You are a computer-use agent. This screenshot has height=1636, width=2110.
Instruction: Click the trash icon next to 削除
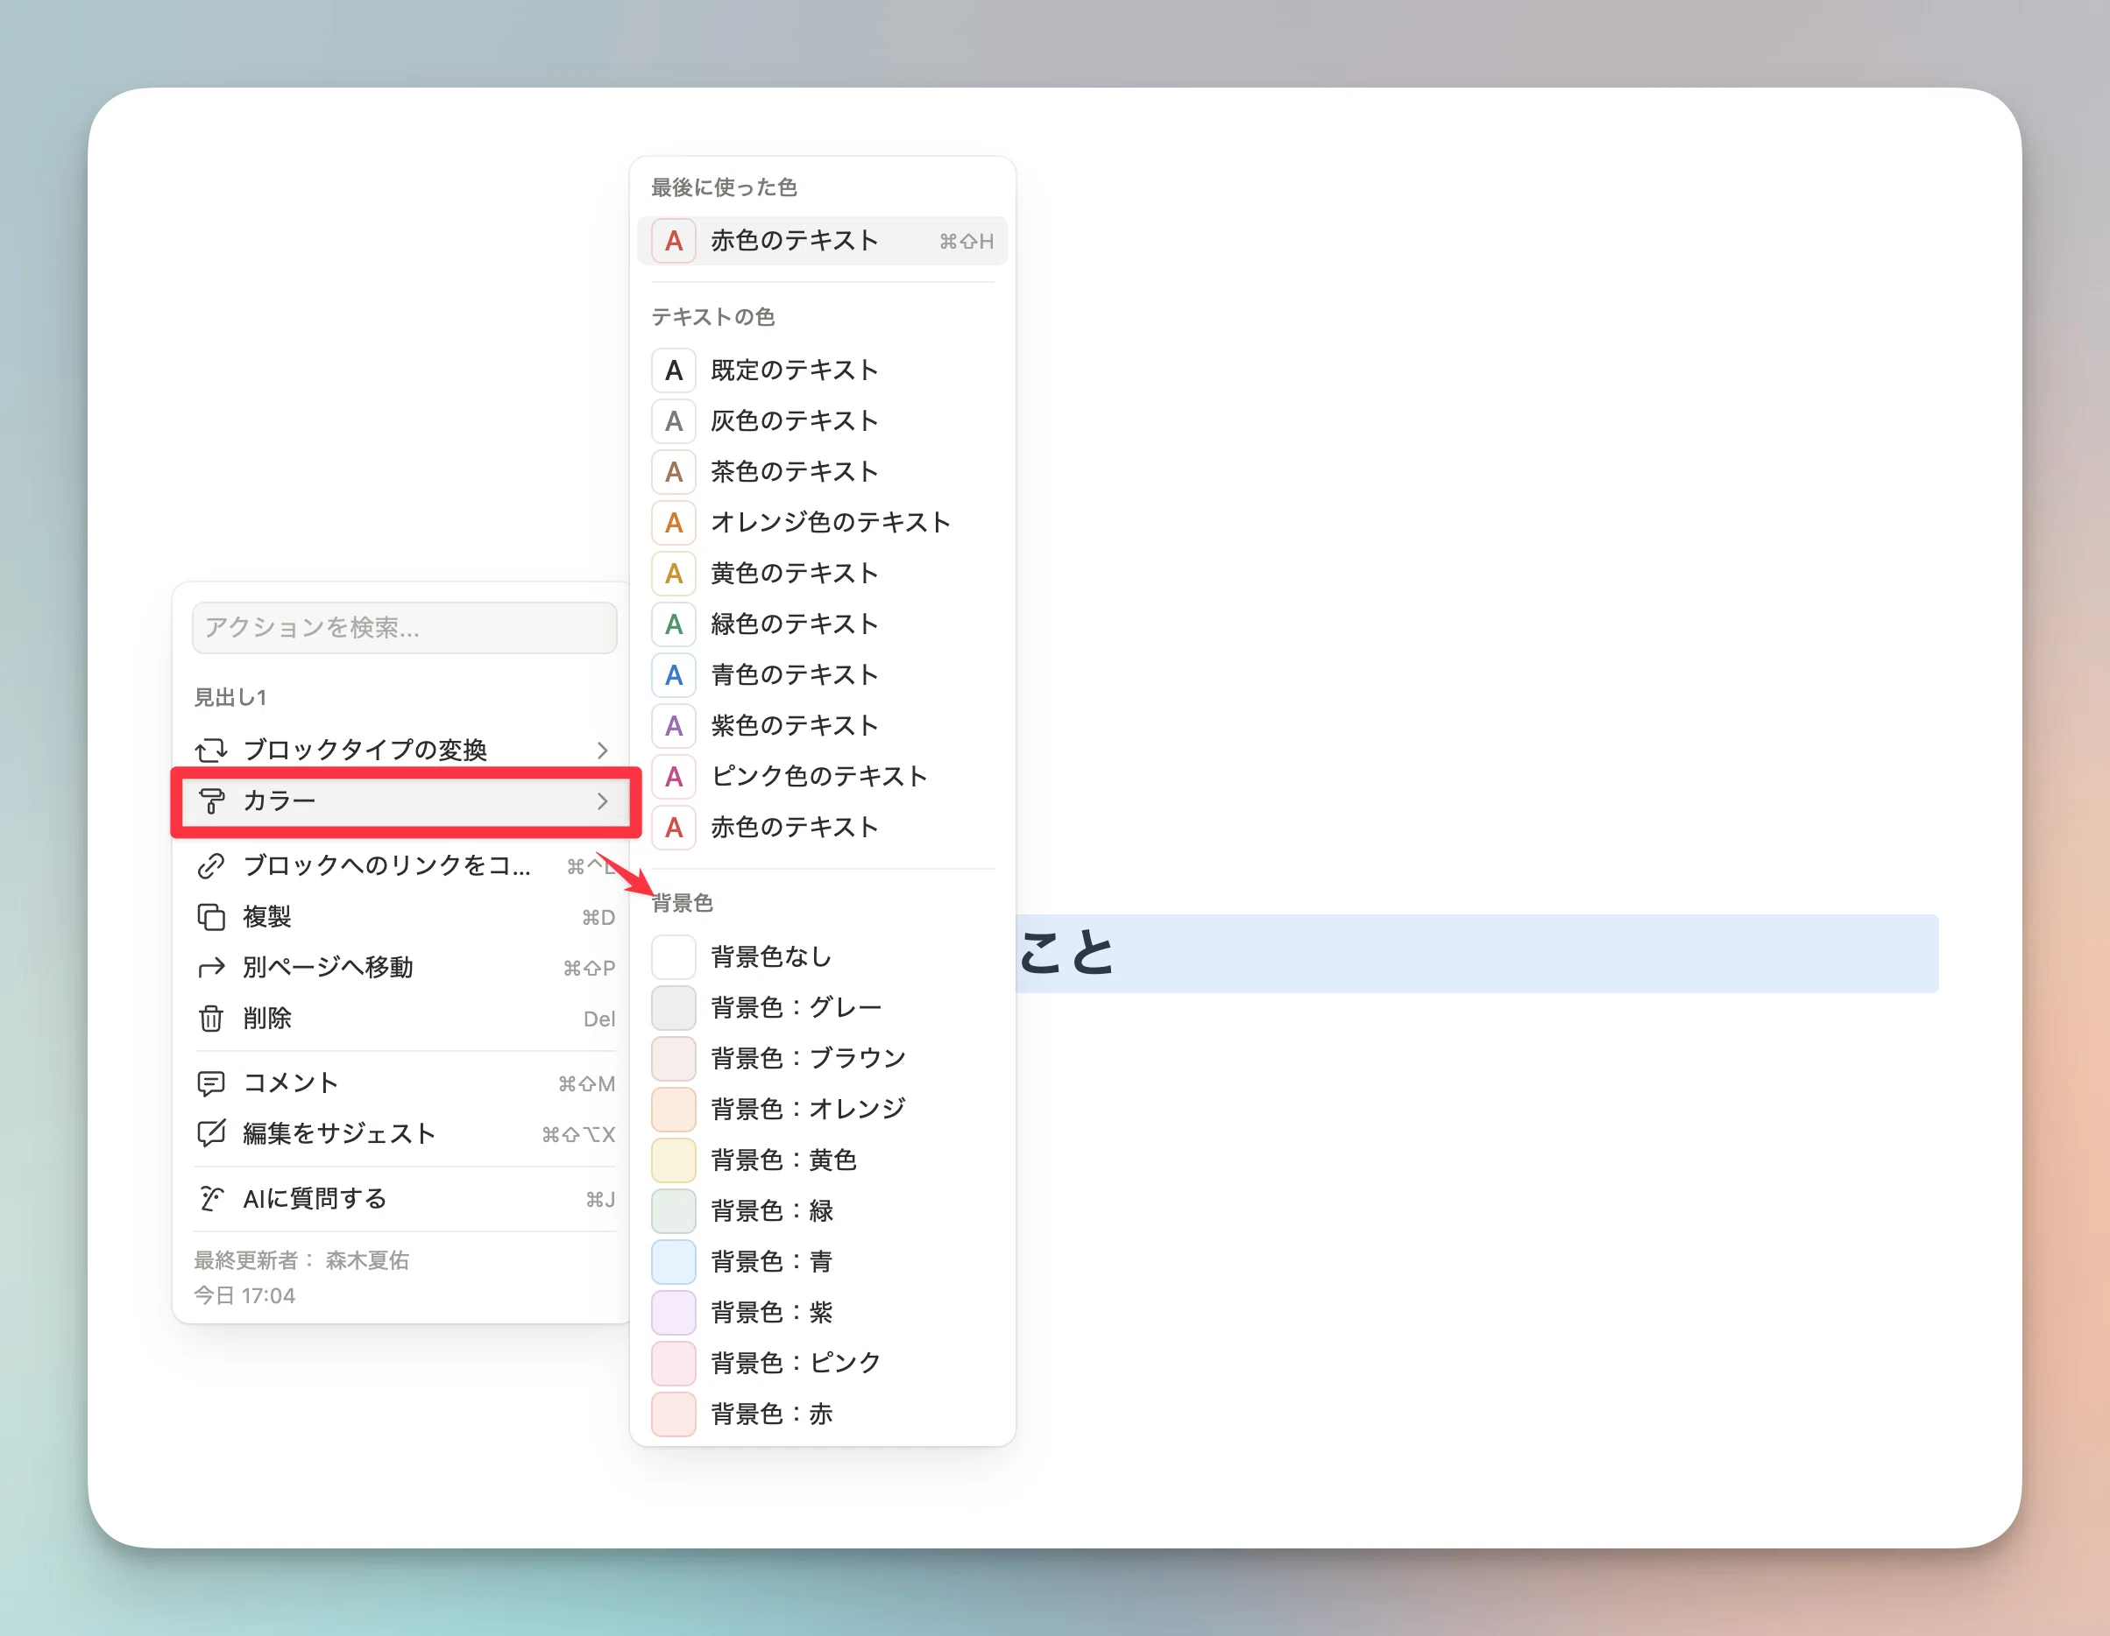coord(210,1018)
